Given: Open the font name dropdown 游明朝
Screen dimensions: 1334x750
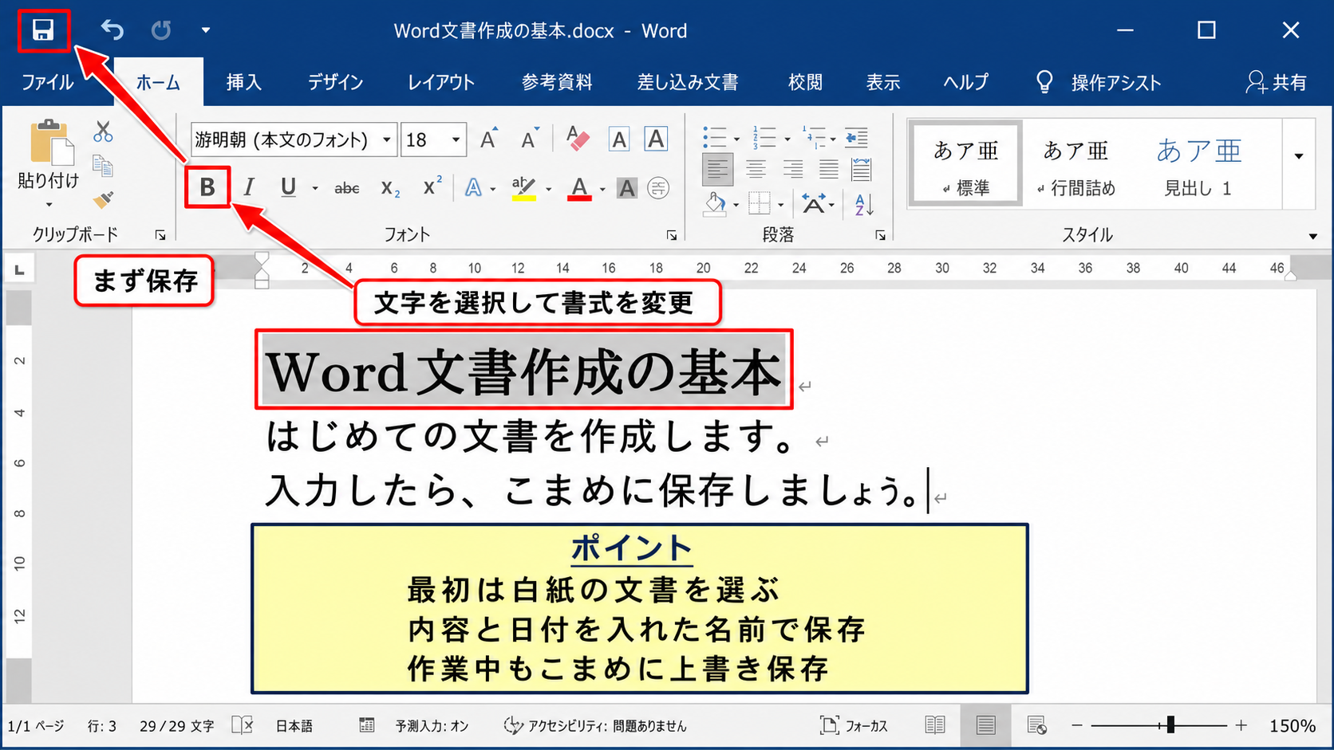Looking at the screenshot, I should point(387,140).
